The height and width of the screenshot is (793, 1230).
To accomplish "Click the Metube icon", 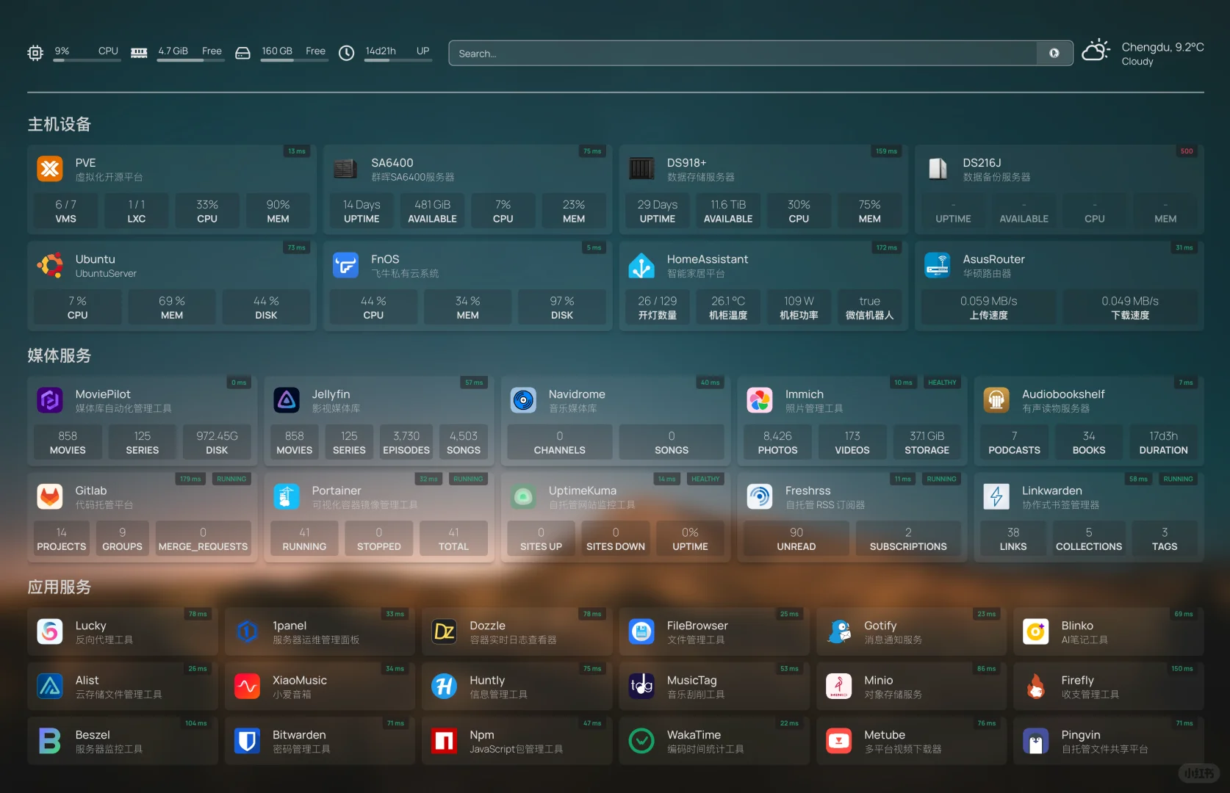I will point(839,741).
